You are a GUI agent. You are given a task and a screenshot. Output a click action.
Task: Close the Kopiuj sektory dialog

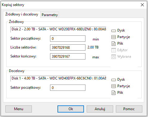(142, 5)
